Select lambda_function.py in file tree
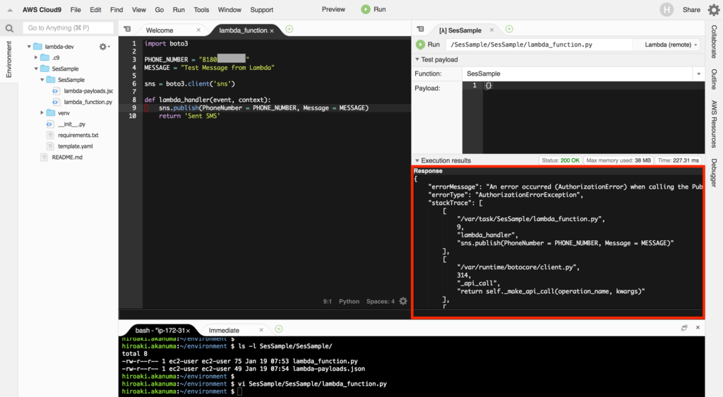 coord(88,102)
